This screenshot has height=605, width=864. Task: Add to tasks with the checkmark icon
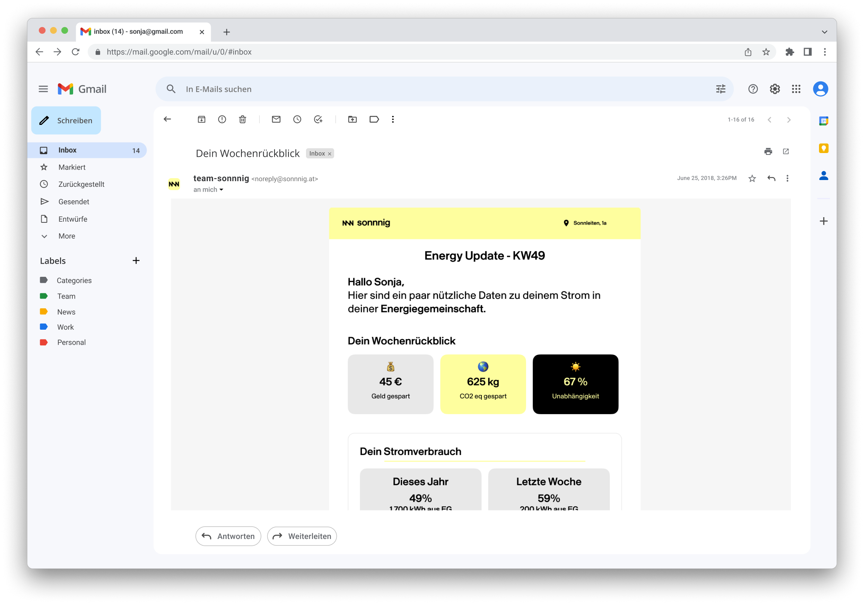(x=318, y=119)
